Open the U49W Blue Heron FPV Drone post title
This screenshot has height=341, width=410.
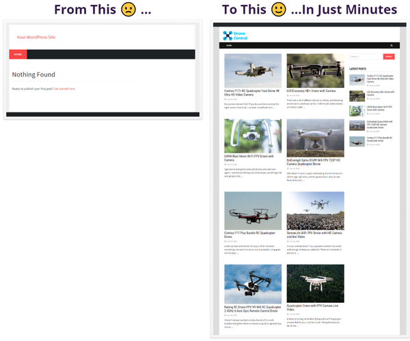pos(249,158)
